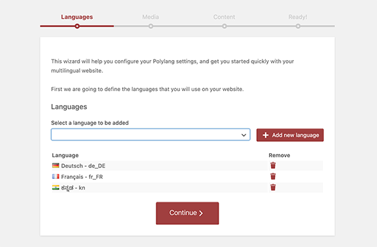Click the Indian flag icon
This screenshot has width=377, height=247.
(55, 188)
